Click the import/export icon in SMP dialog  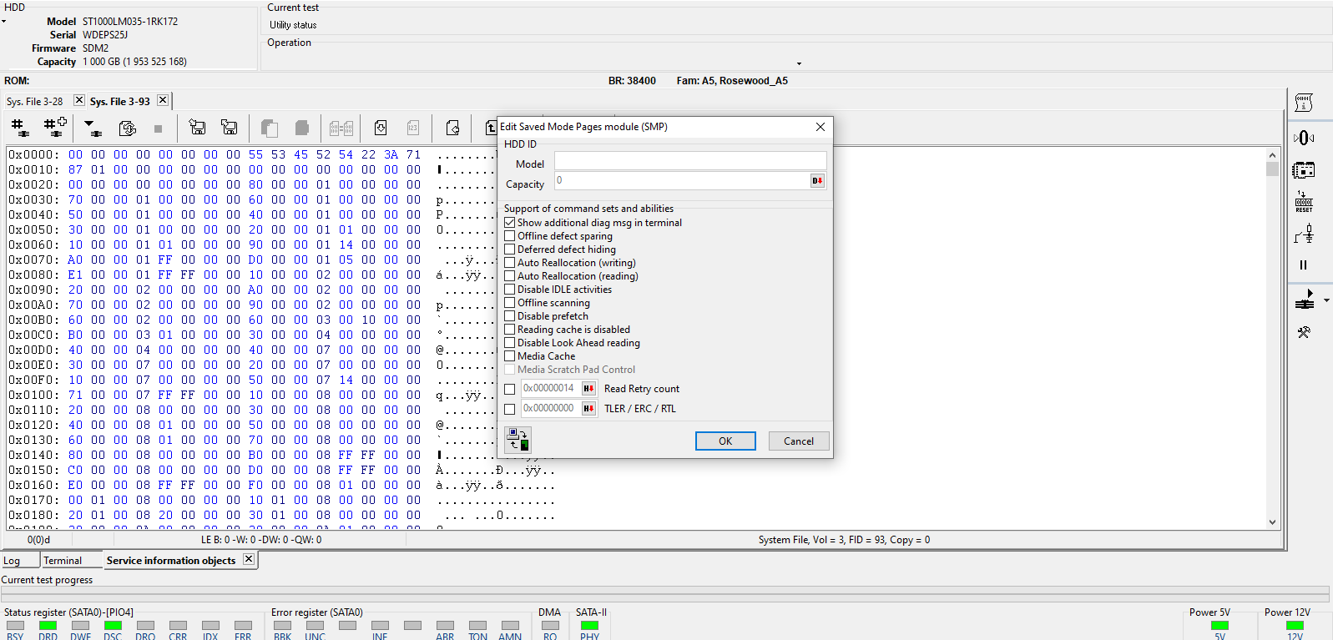518,440
